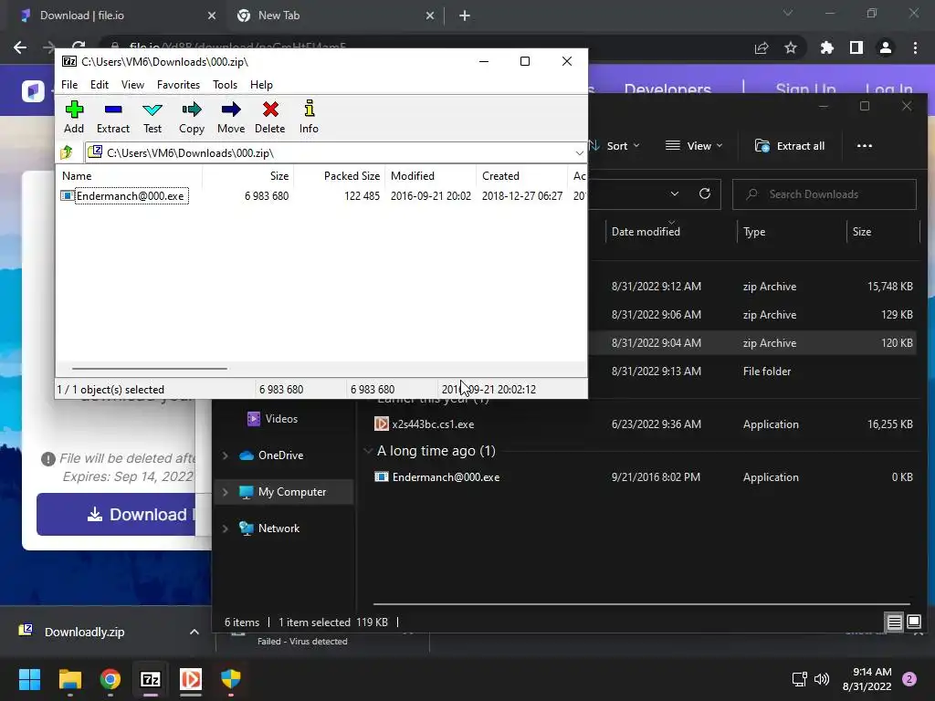Viewport: 935px width, 701px height.
Task: Click the 7-Zip address path field
Action: [335, 153]
